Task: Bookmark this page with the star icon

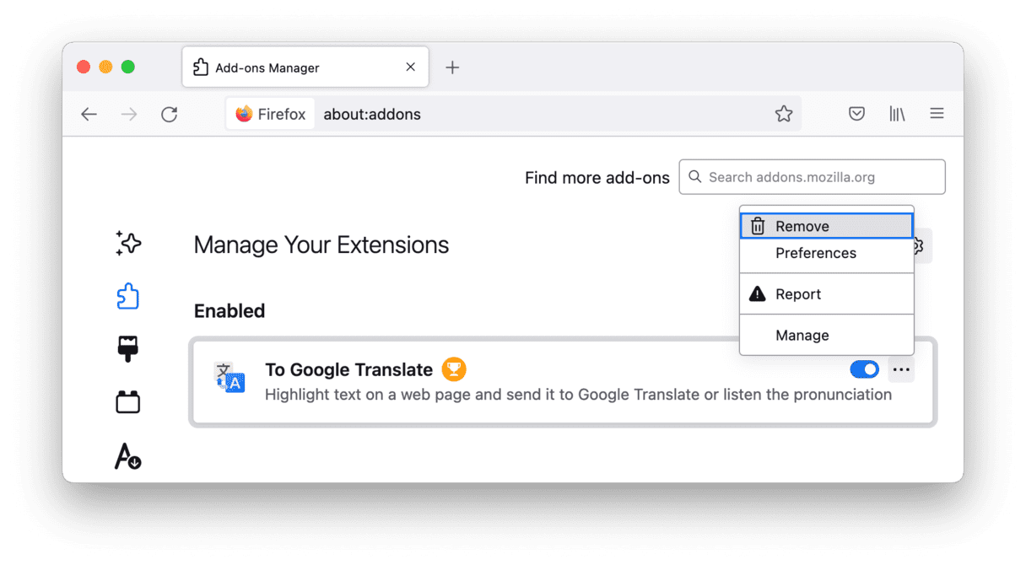Action: [x=784, y=114]
